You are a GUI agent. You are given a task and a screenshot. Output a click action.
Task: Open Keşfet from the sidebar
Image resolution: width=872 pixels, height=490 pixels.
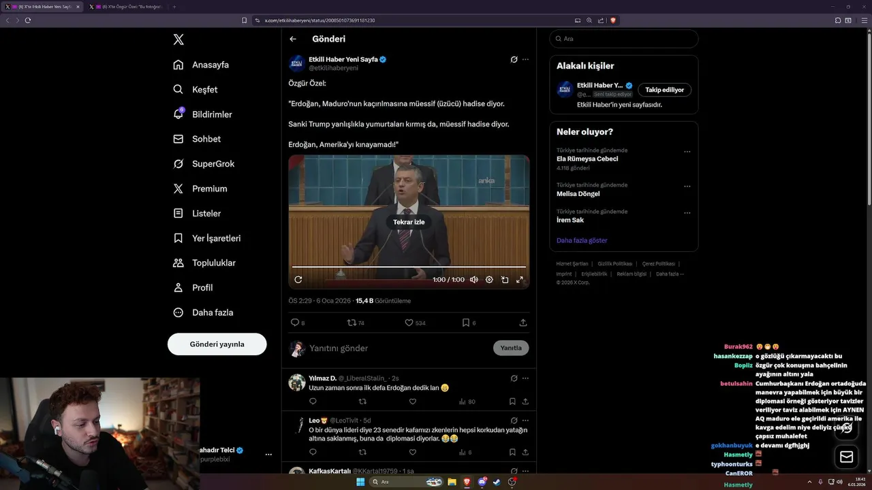(x=196, y=89)
